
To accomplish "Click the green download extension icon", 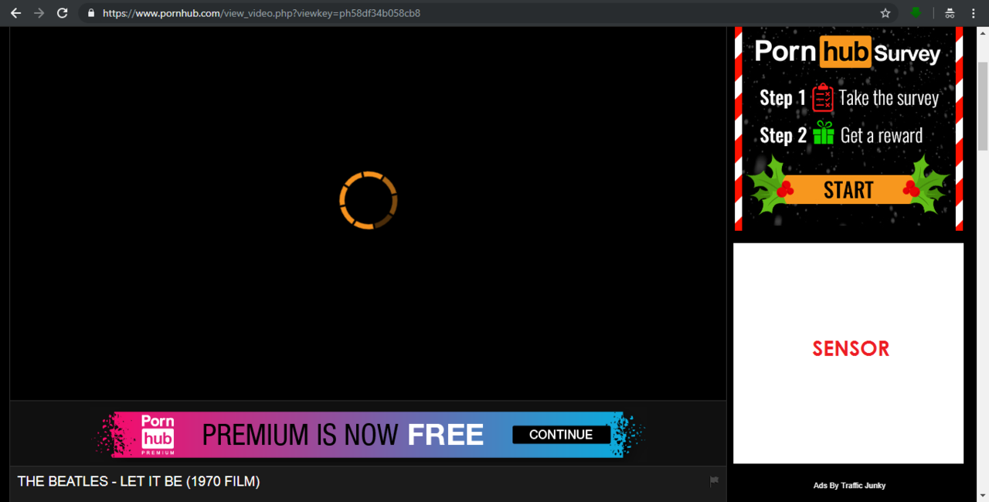I will tap(916, 13).
